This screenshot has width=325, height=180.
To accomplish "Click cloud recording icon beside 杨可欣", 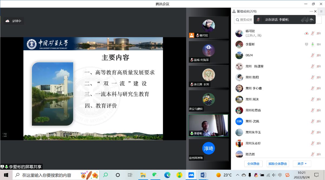I will (306, 34).
